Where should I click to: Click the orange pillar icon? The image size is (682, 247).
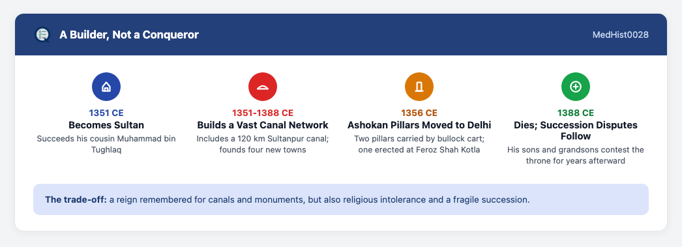[419, 87]
